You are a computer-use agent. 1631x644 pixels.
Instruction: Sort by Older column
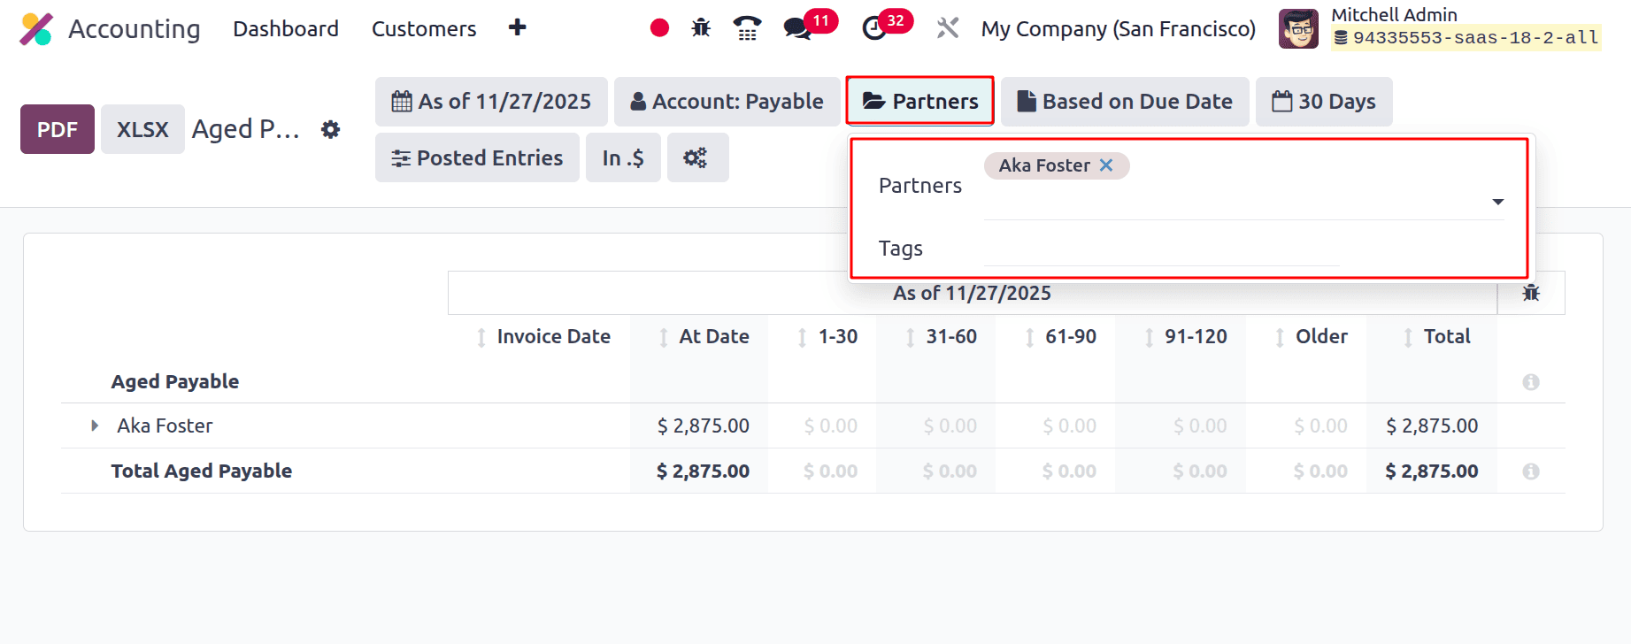pos(1312,337)
